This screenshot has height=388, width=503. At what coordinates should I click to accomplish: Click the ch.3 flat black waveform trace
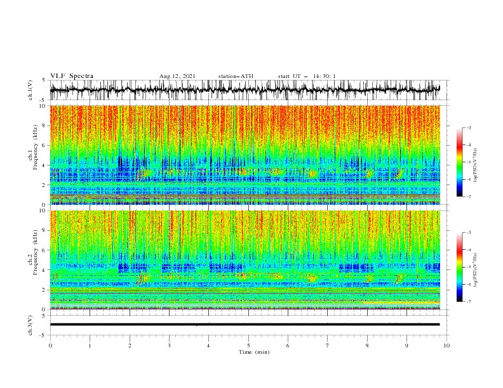pos(245,325)
